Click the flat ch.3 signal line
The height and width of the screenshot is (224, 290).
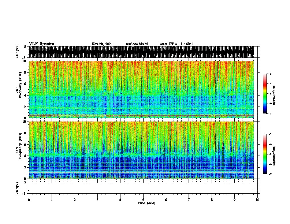tap(141, 188)
